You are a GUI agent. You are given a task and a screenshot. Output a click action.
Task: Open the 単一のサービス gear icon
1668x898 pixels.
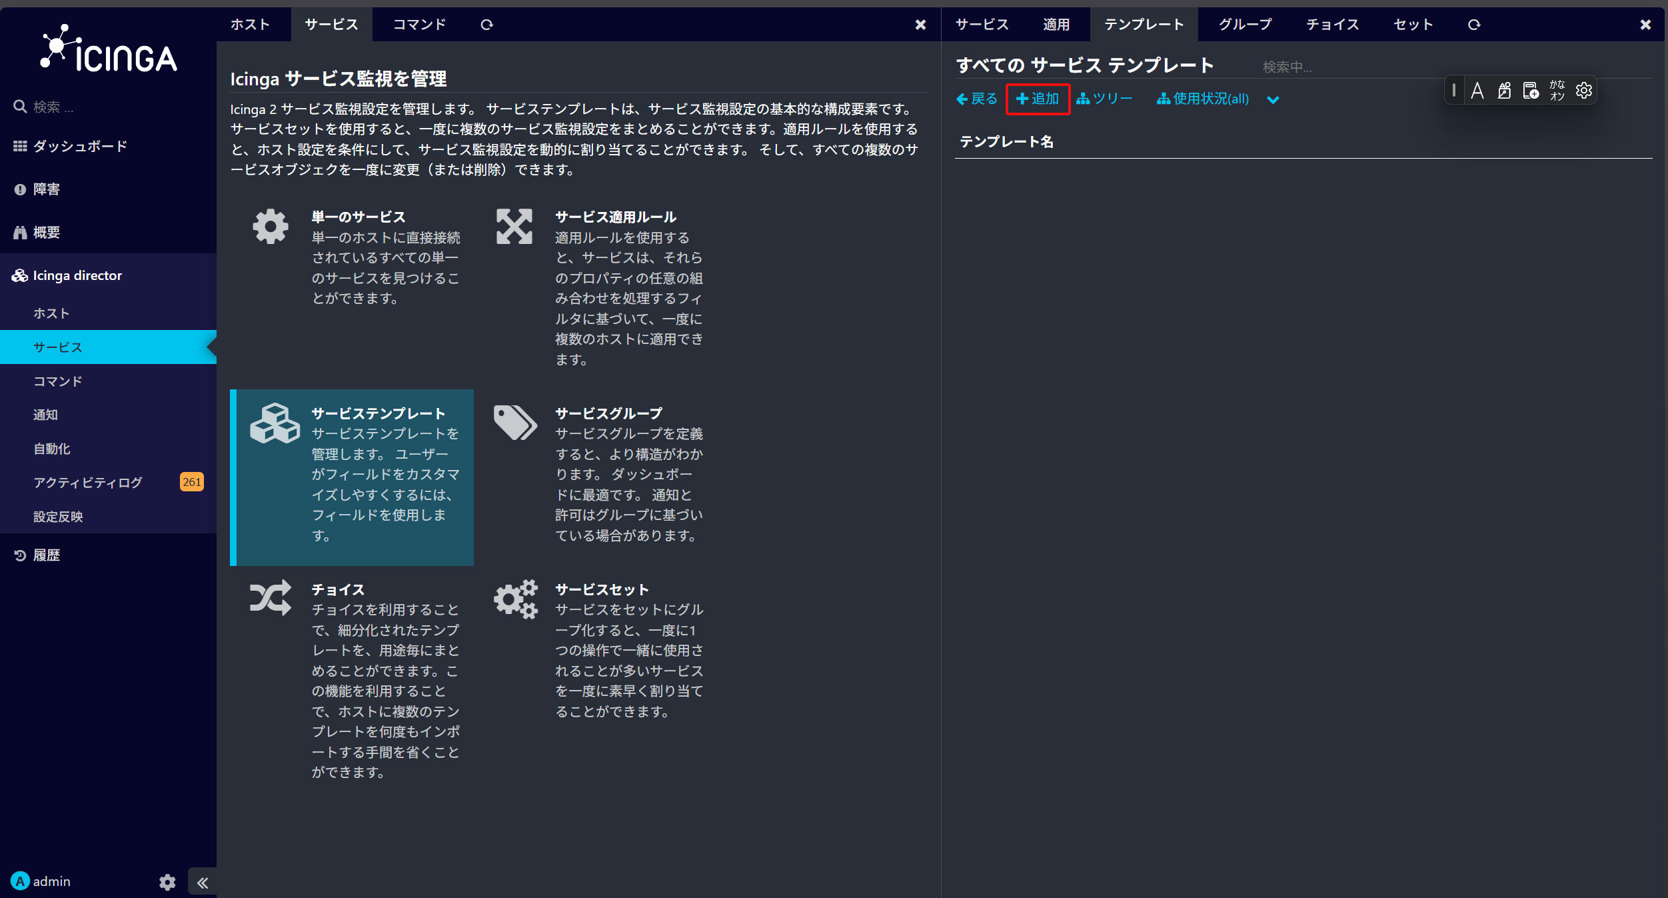pos(271,227)
